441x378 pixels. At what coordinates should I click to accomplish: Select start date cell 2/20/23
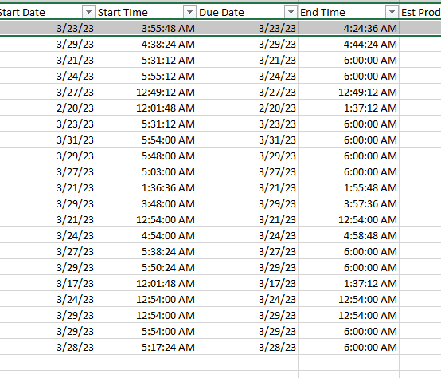48,108
